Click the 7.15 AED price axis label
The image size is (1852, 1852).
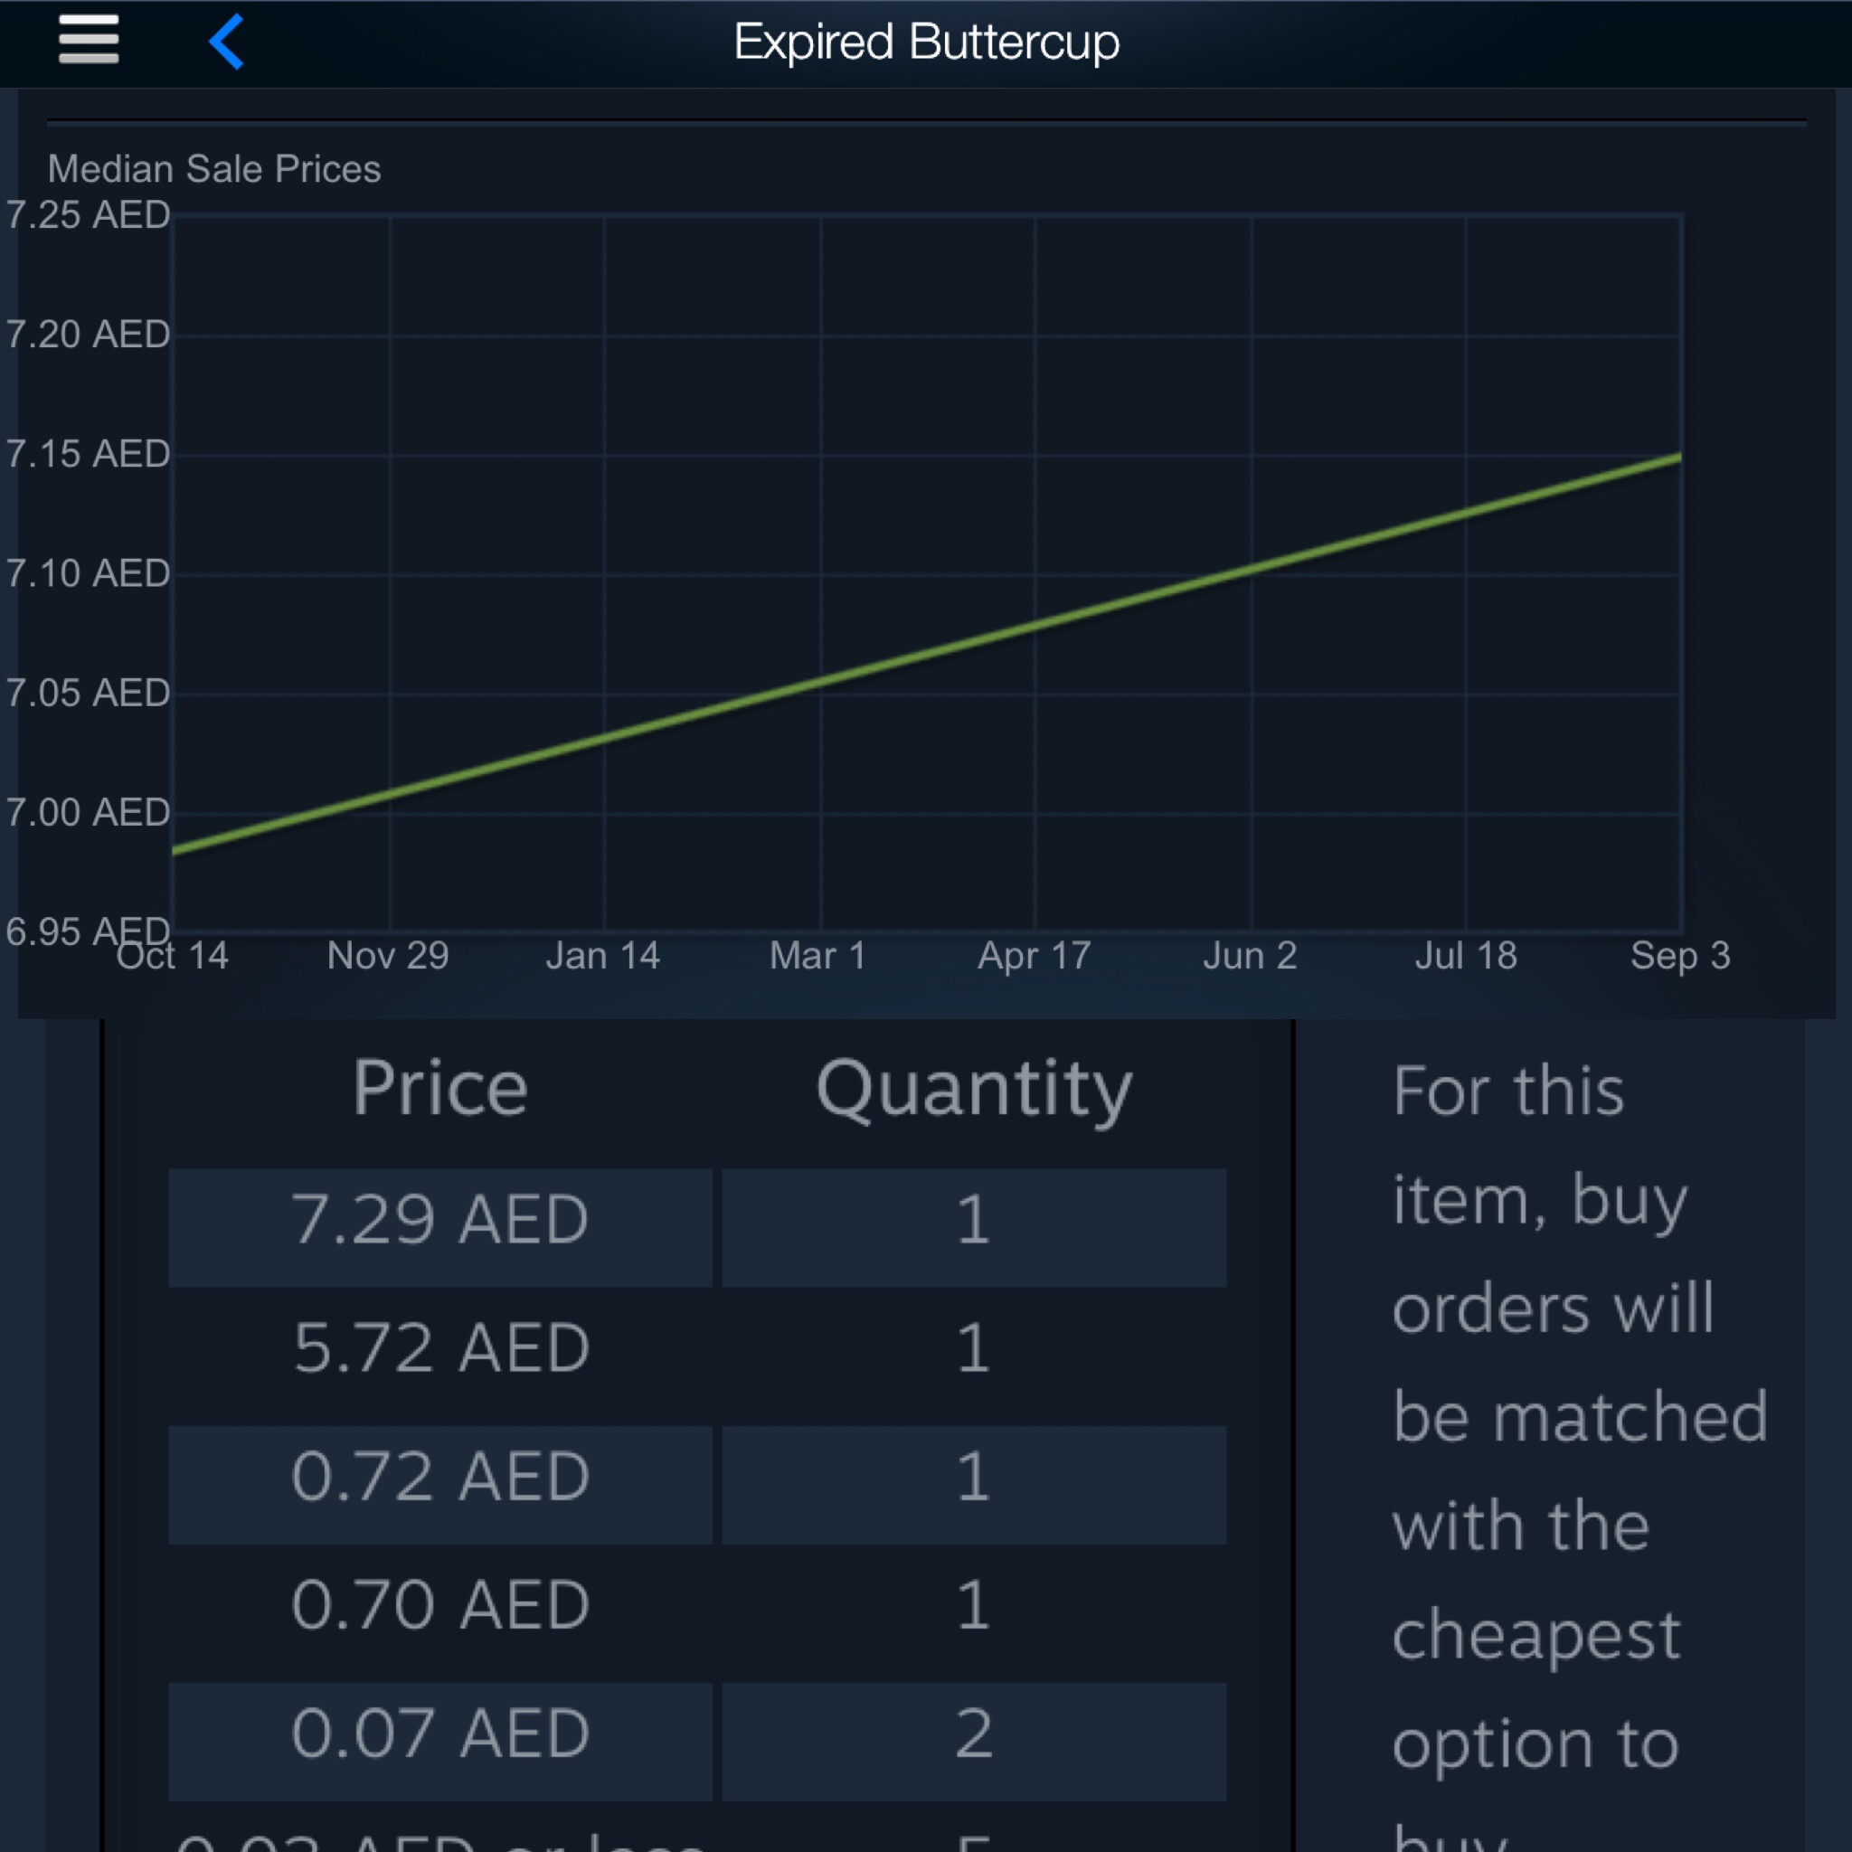tap(89, 453)
